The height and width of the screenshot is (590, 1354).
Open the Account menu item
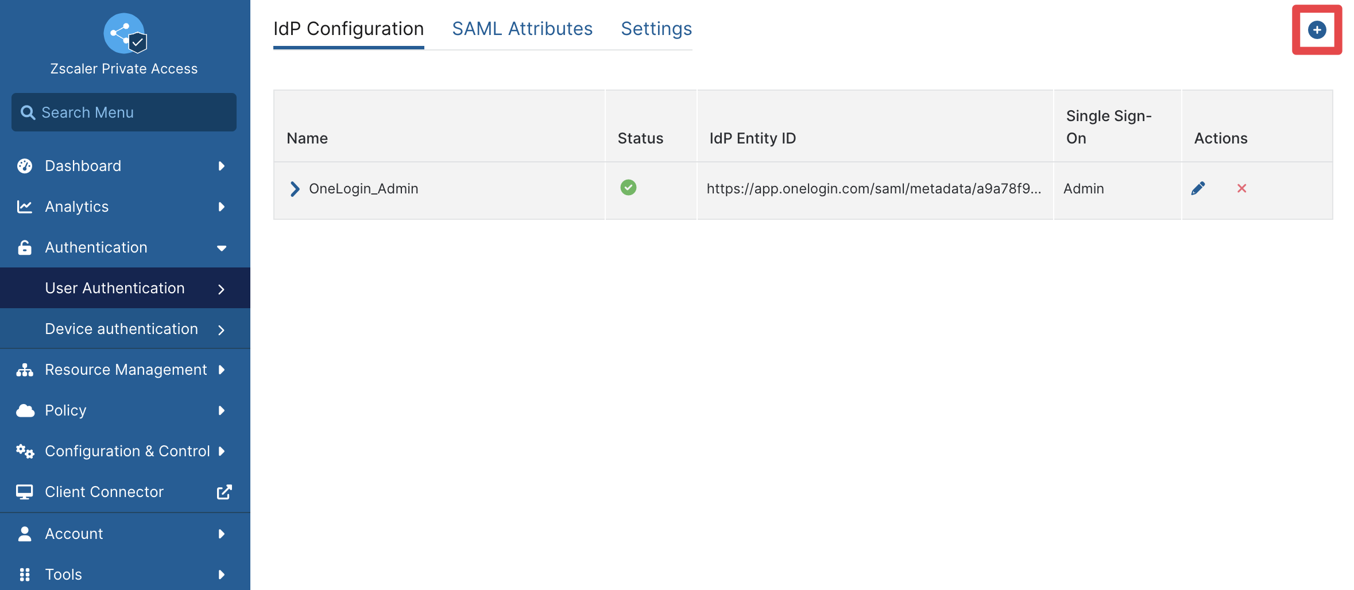pos(125,534)
